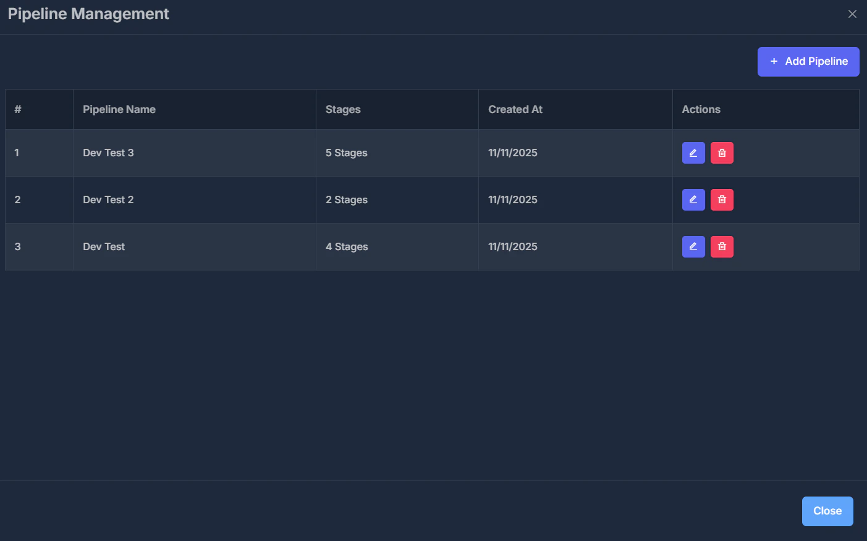Click the Add Pipeline button
This screenshot has height=541, width=867.
(x=808, y=61)
